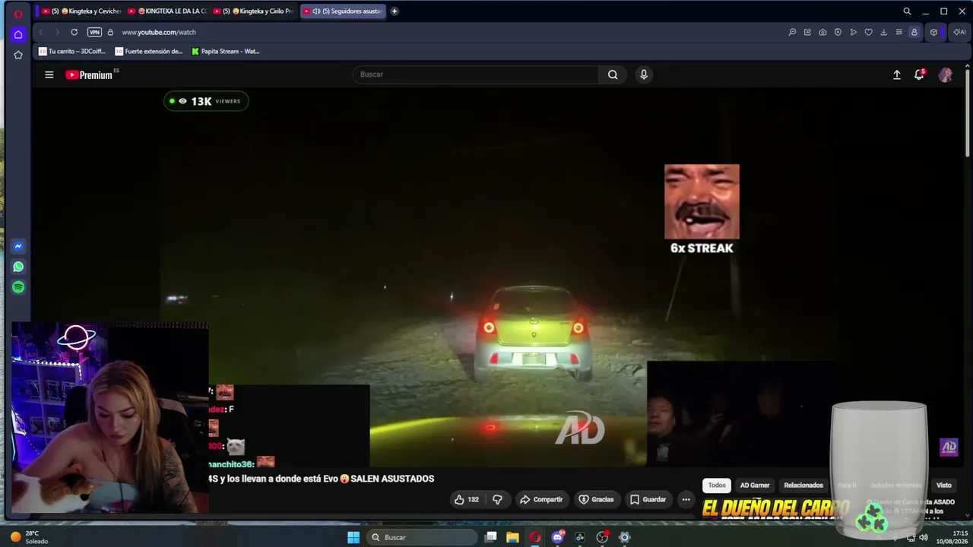
Task: Open a new browser tab
Action: click(394, 11)
